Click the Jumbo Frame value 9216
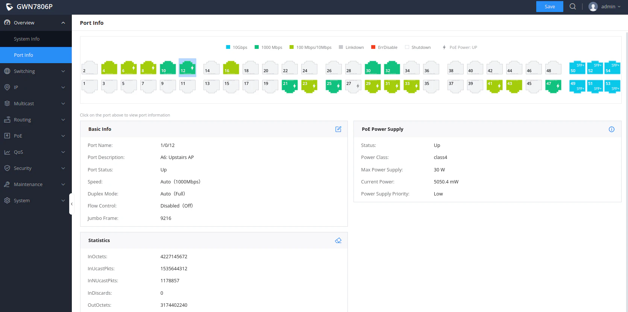The height and width of the screenshot is (312, 628). point(166,218)
